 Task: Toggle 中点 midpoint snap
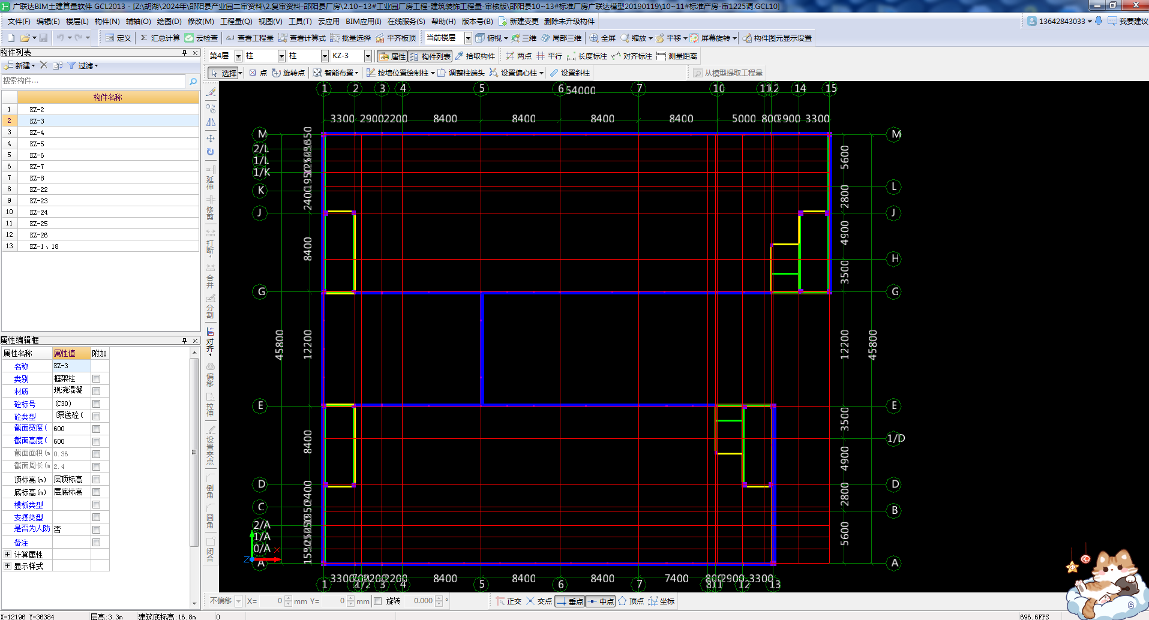600,601
